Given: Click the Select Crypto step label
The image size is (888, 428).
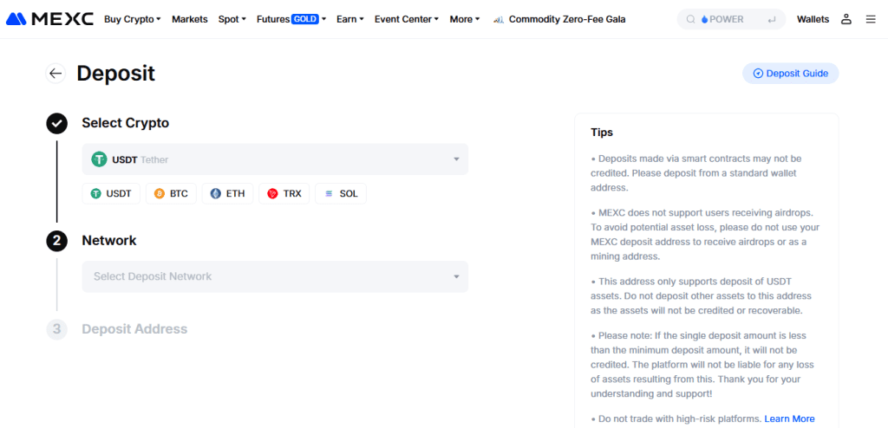Looking at the screenshot, I should coord(126,123).
